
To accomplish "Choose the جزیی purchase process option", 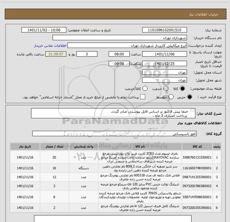I will point(189,97).
